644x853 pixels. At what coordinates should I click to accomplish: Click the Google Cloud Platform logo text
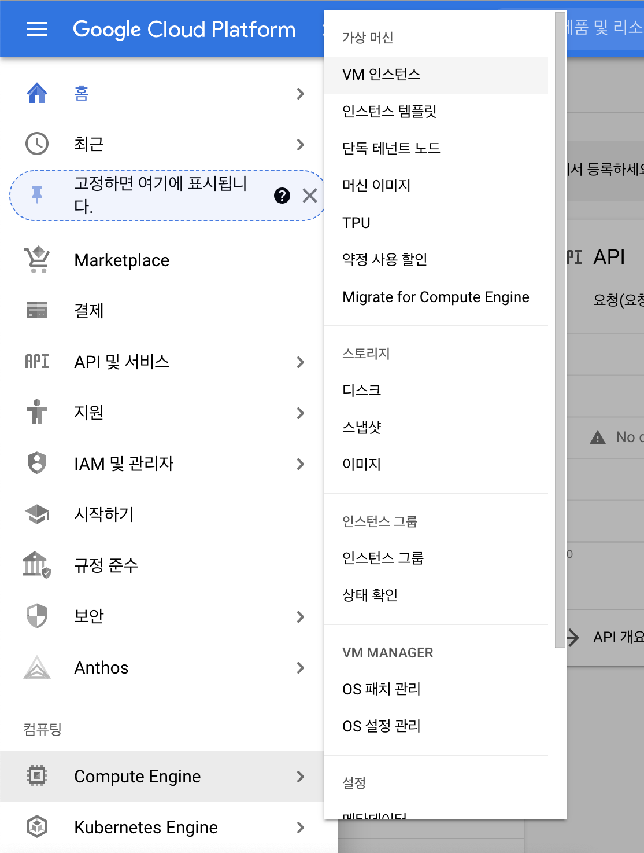tap(184, 29)
